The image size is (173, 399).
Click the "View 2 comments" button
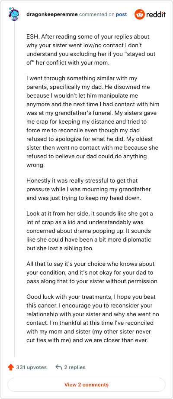[86, 385]
